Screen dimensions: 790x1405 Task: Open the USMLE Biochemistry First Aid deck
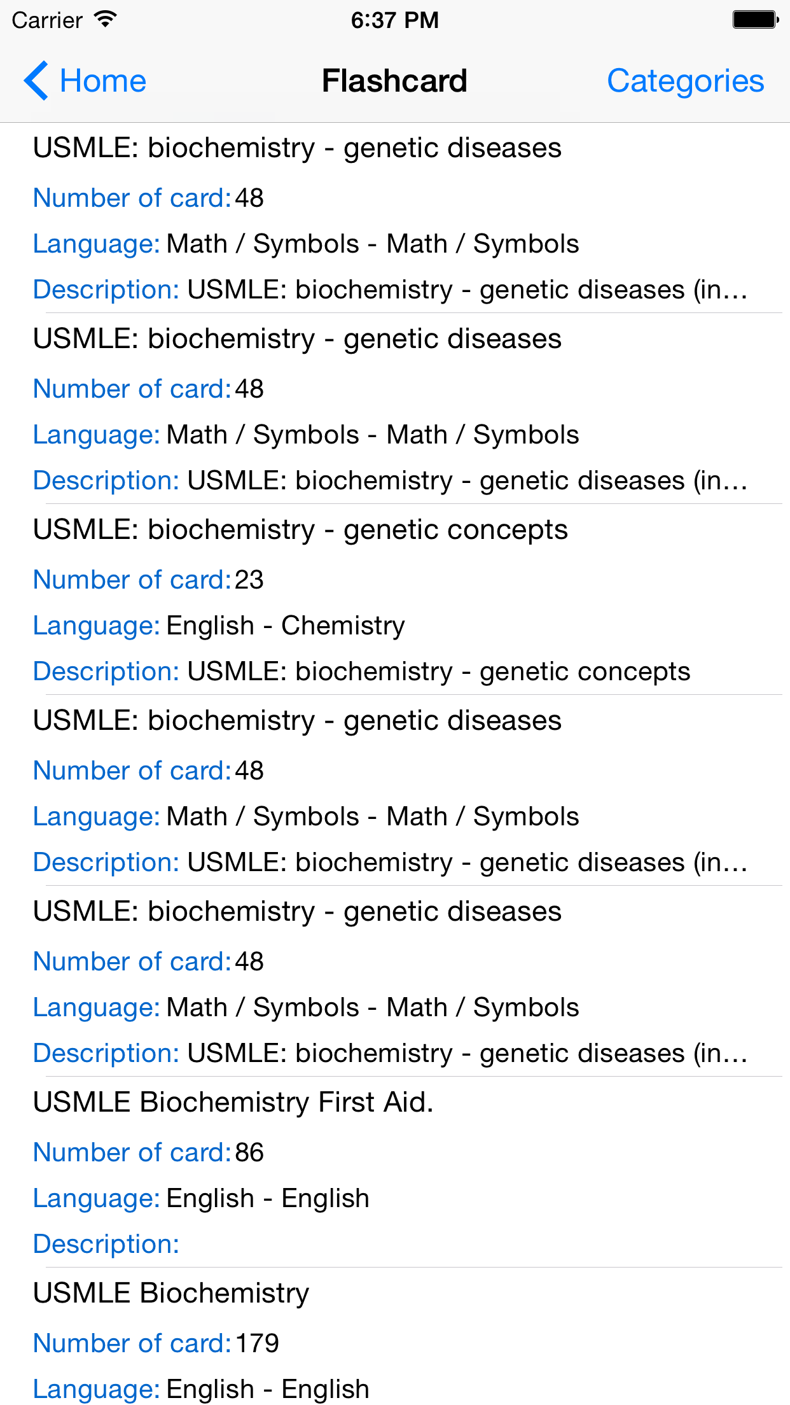pyautogui.click(x=233, y=1102)
